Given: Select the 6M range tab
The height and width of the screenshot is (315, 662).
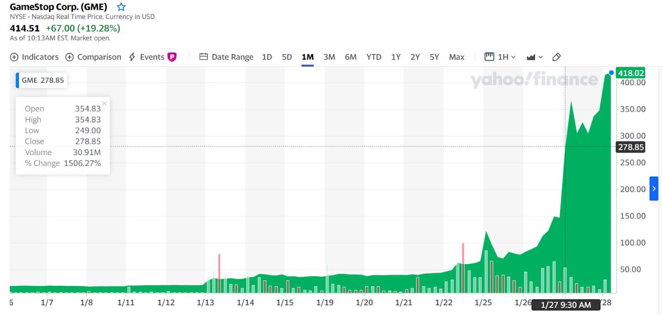Looking at the screenshot, I should (x=351, y=57).
